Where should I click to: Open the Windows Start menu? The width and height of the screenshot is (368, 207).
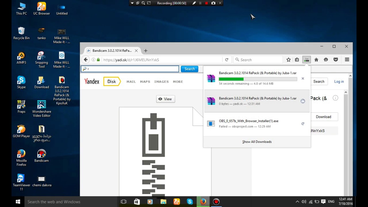18,202
